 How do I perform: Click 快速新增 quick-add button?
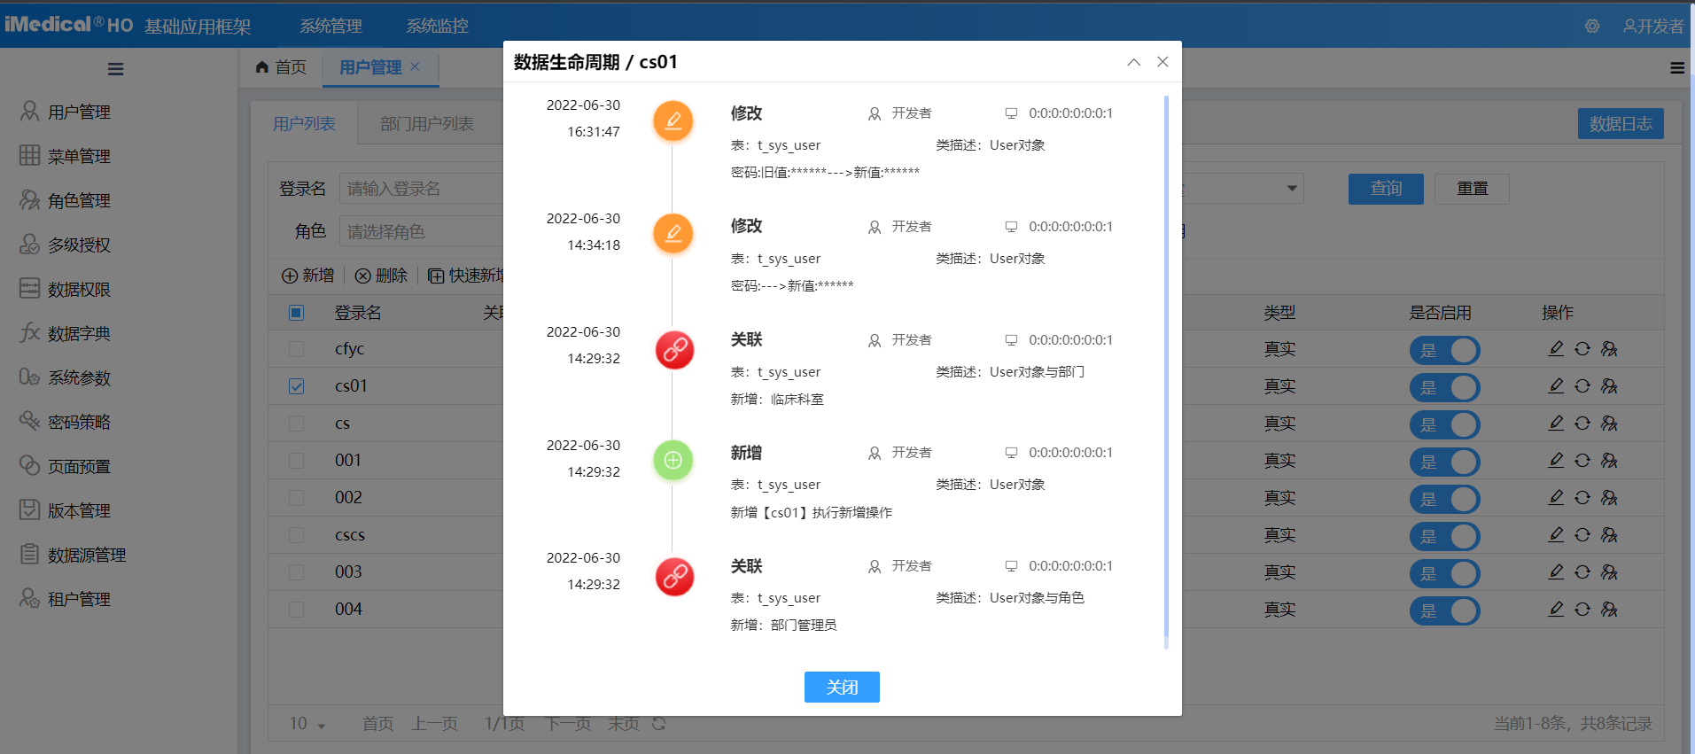(466, 276)
